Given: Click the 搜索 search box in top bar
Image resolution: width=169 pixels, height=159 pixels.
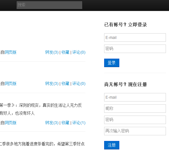Looking at the screenshot, I should pyautogui.click(x=49, y=5).
